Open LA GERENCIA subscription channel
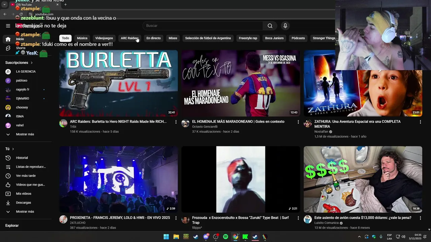Image resolution: width=431 pixels, height=242 pixels. tap(26, 72)
